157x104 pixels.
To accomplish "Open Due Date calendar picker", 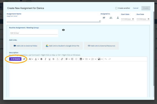I will click(x=149, y=19).
